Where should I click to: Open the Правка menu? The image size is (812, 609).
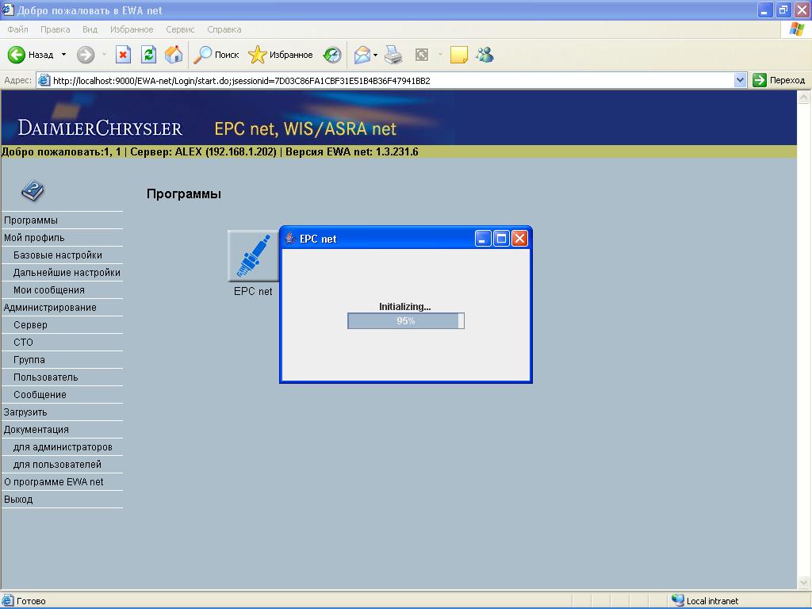pos(55,29)
